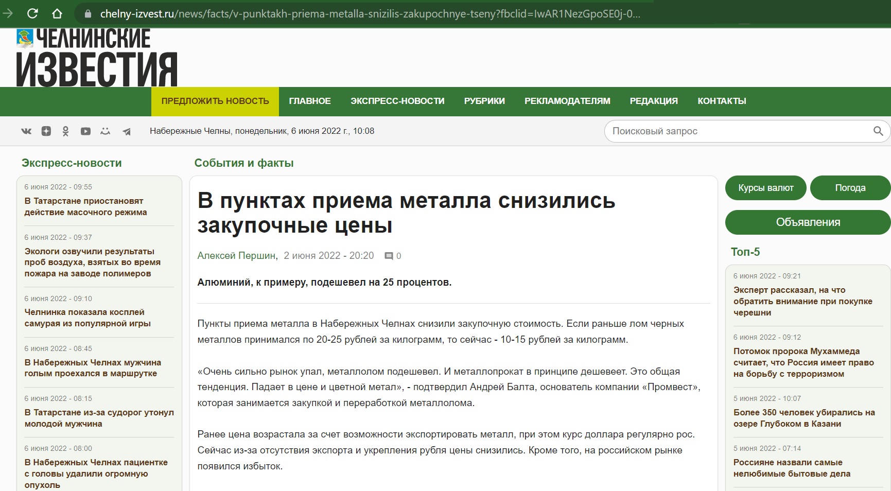Viewport: 891px width, 491px height.
Task: Click the search magnifier icon
Action: [878, 131]
